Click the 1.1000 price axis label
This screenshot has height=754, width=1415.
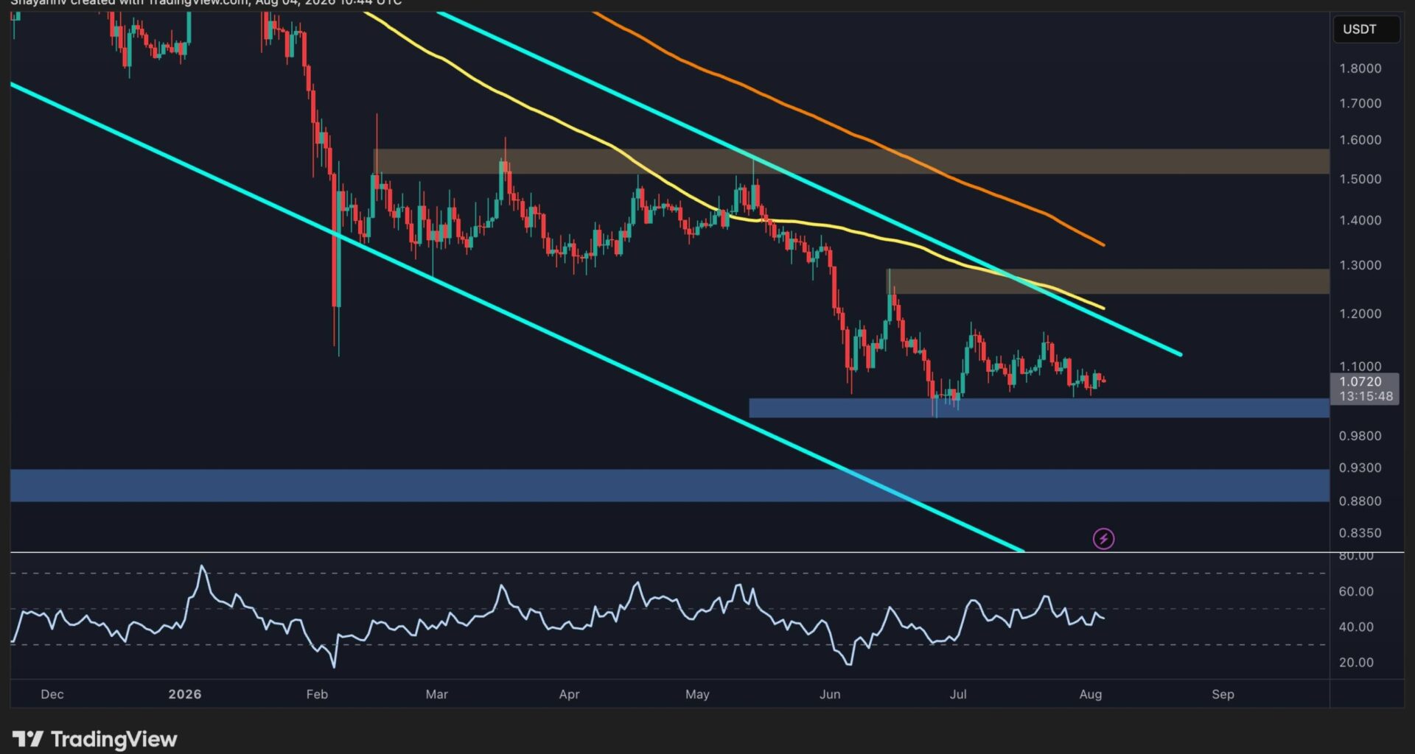tap(1360, 366)
